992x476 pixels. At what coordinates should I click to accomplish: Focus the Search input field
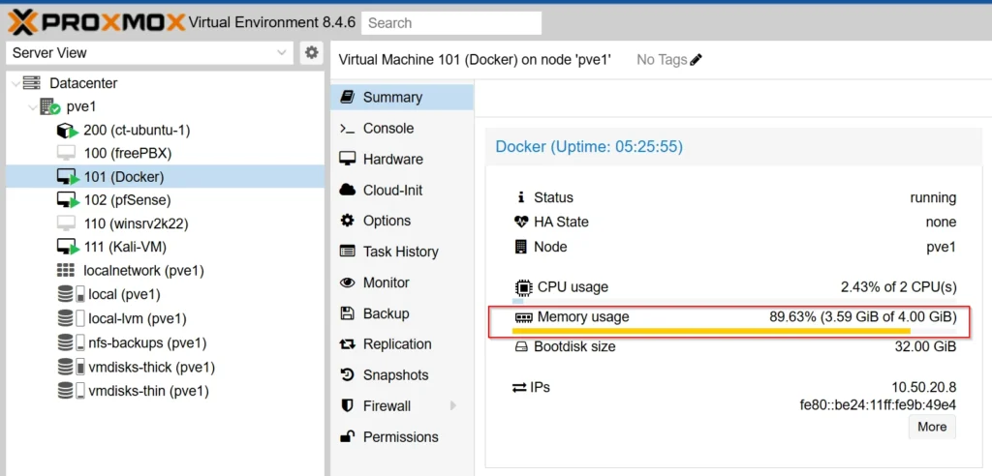point(451,23)
